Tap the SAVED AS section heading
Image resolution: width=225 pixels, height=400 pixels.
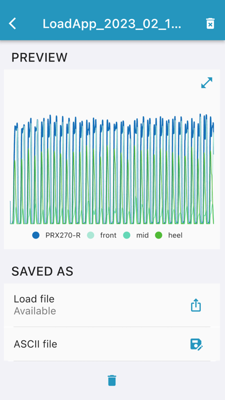pos(42,271)
